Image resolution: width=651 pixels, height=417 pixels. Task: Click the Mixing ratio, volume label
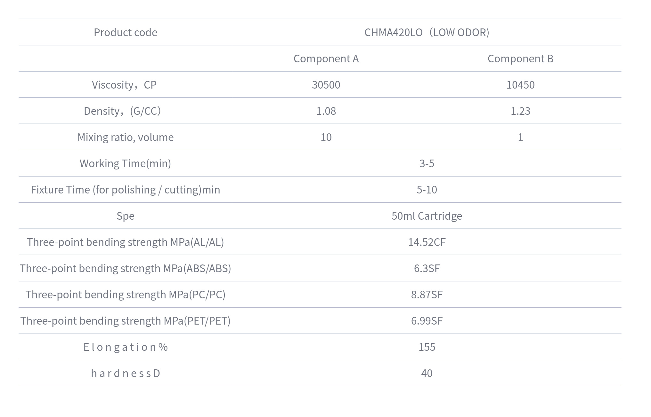(x=126, y=137)
